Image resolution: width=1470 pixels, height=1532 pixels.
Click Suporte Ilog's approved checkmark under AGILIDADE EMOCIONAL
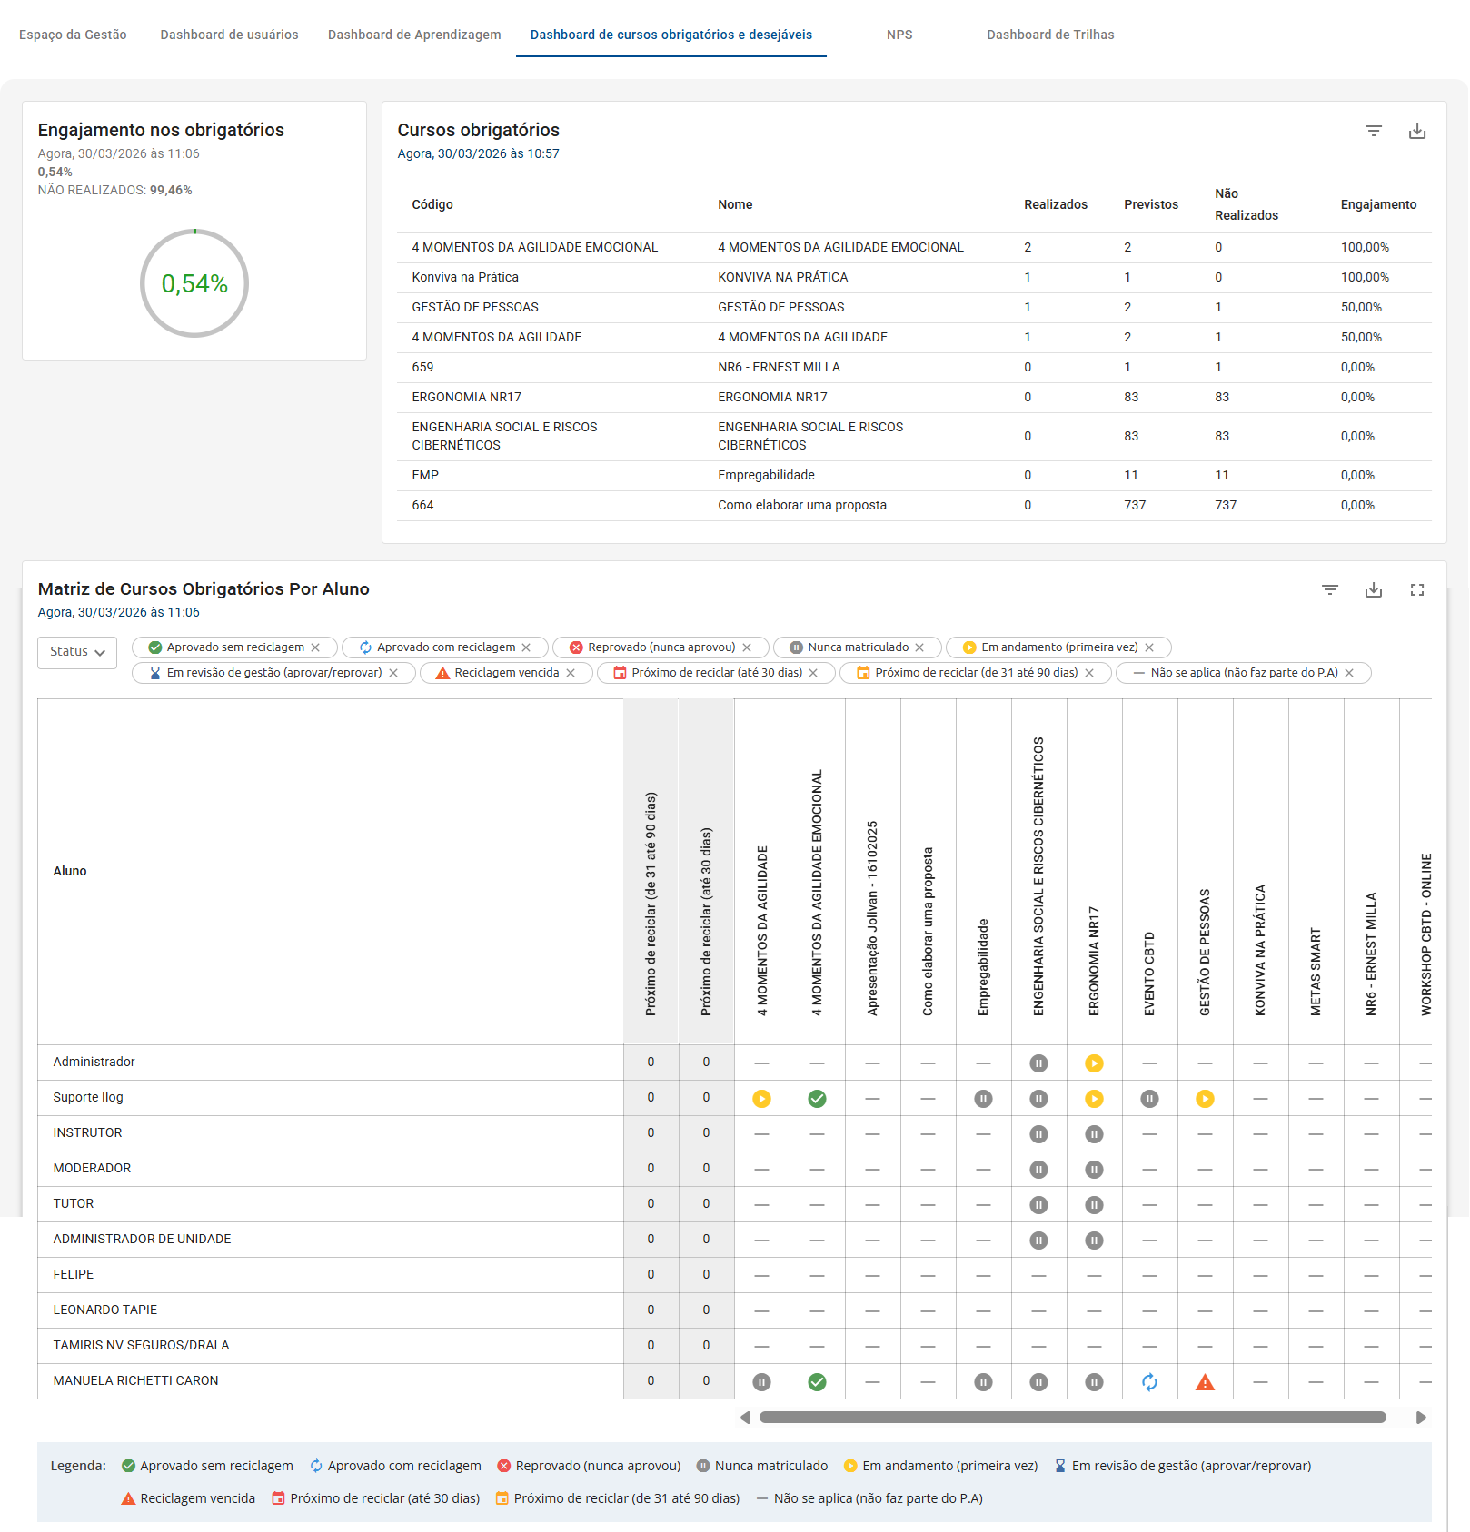pyautogui.click(x=817, y=1098)
